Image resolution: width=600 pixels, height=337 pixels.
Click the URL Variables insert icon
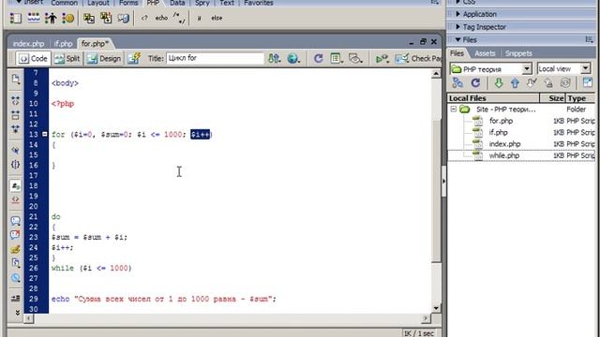[34, 18]
